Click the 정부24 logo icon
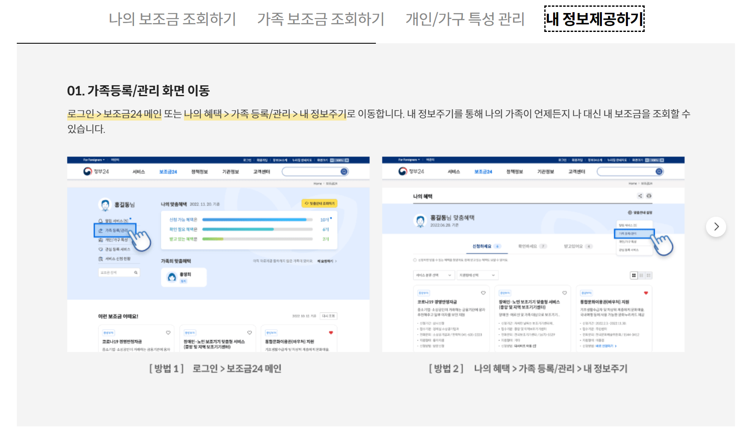The height and width of the screenshot is (436, 748). pos(87,171)
